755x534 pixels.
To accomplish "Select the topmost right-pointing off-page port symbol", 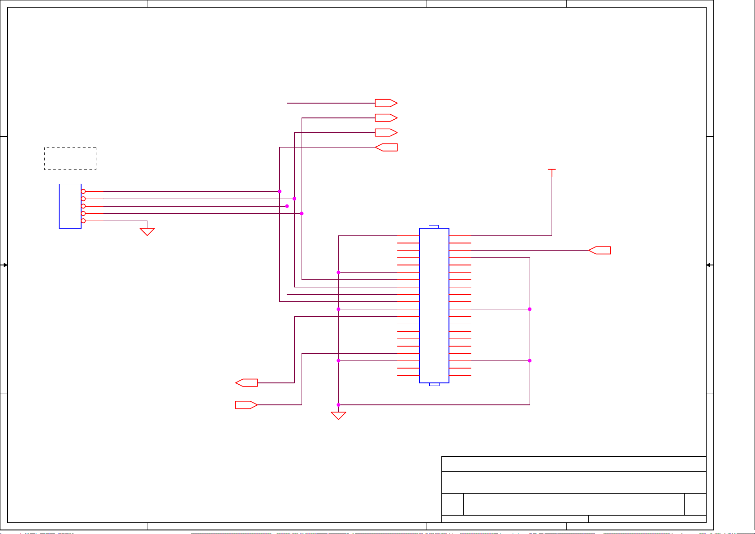I will (x=386, y=103).
